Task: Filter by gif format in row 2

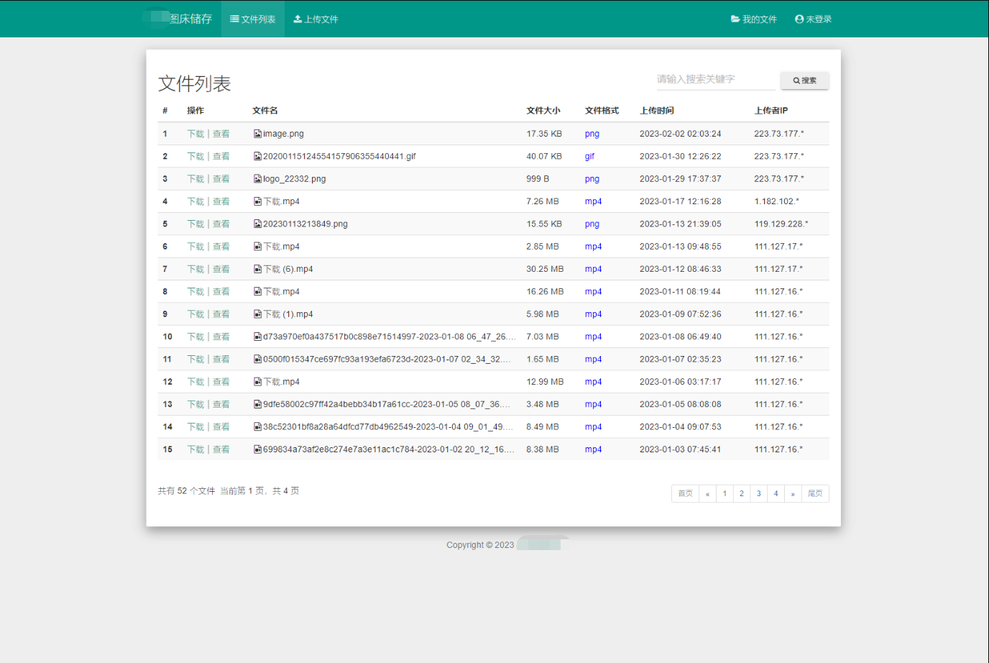Action: pos(589,157)
